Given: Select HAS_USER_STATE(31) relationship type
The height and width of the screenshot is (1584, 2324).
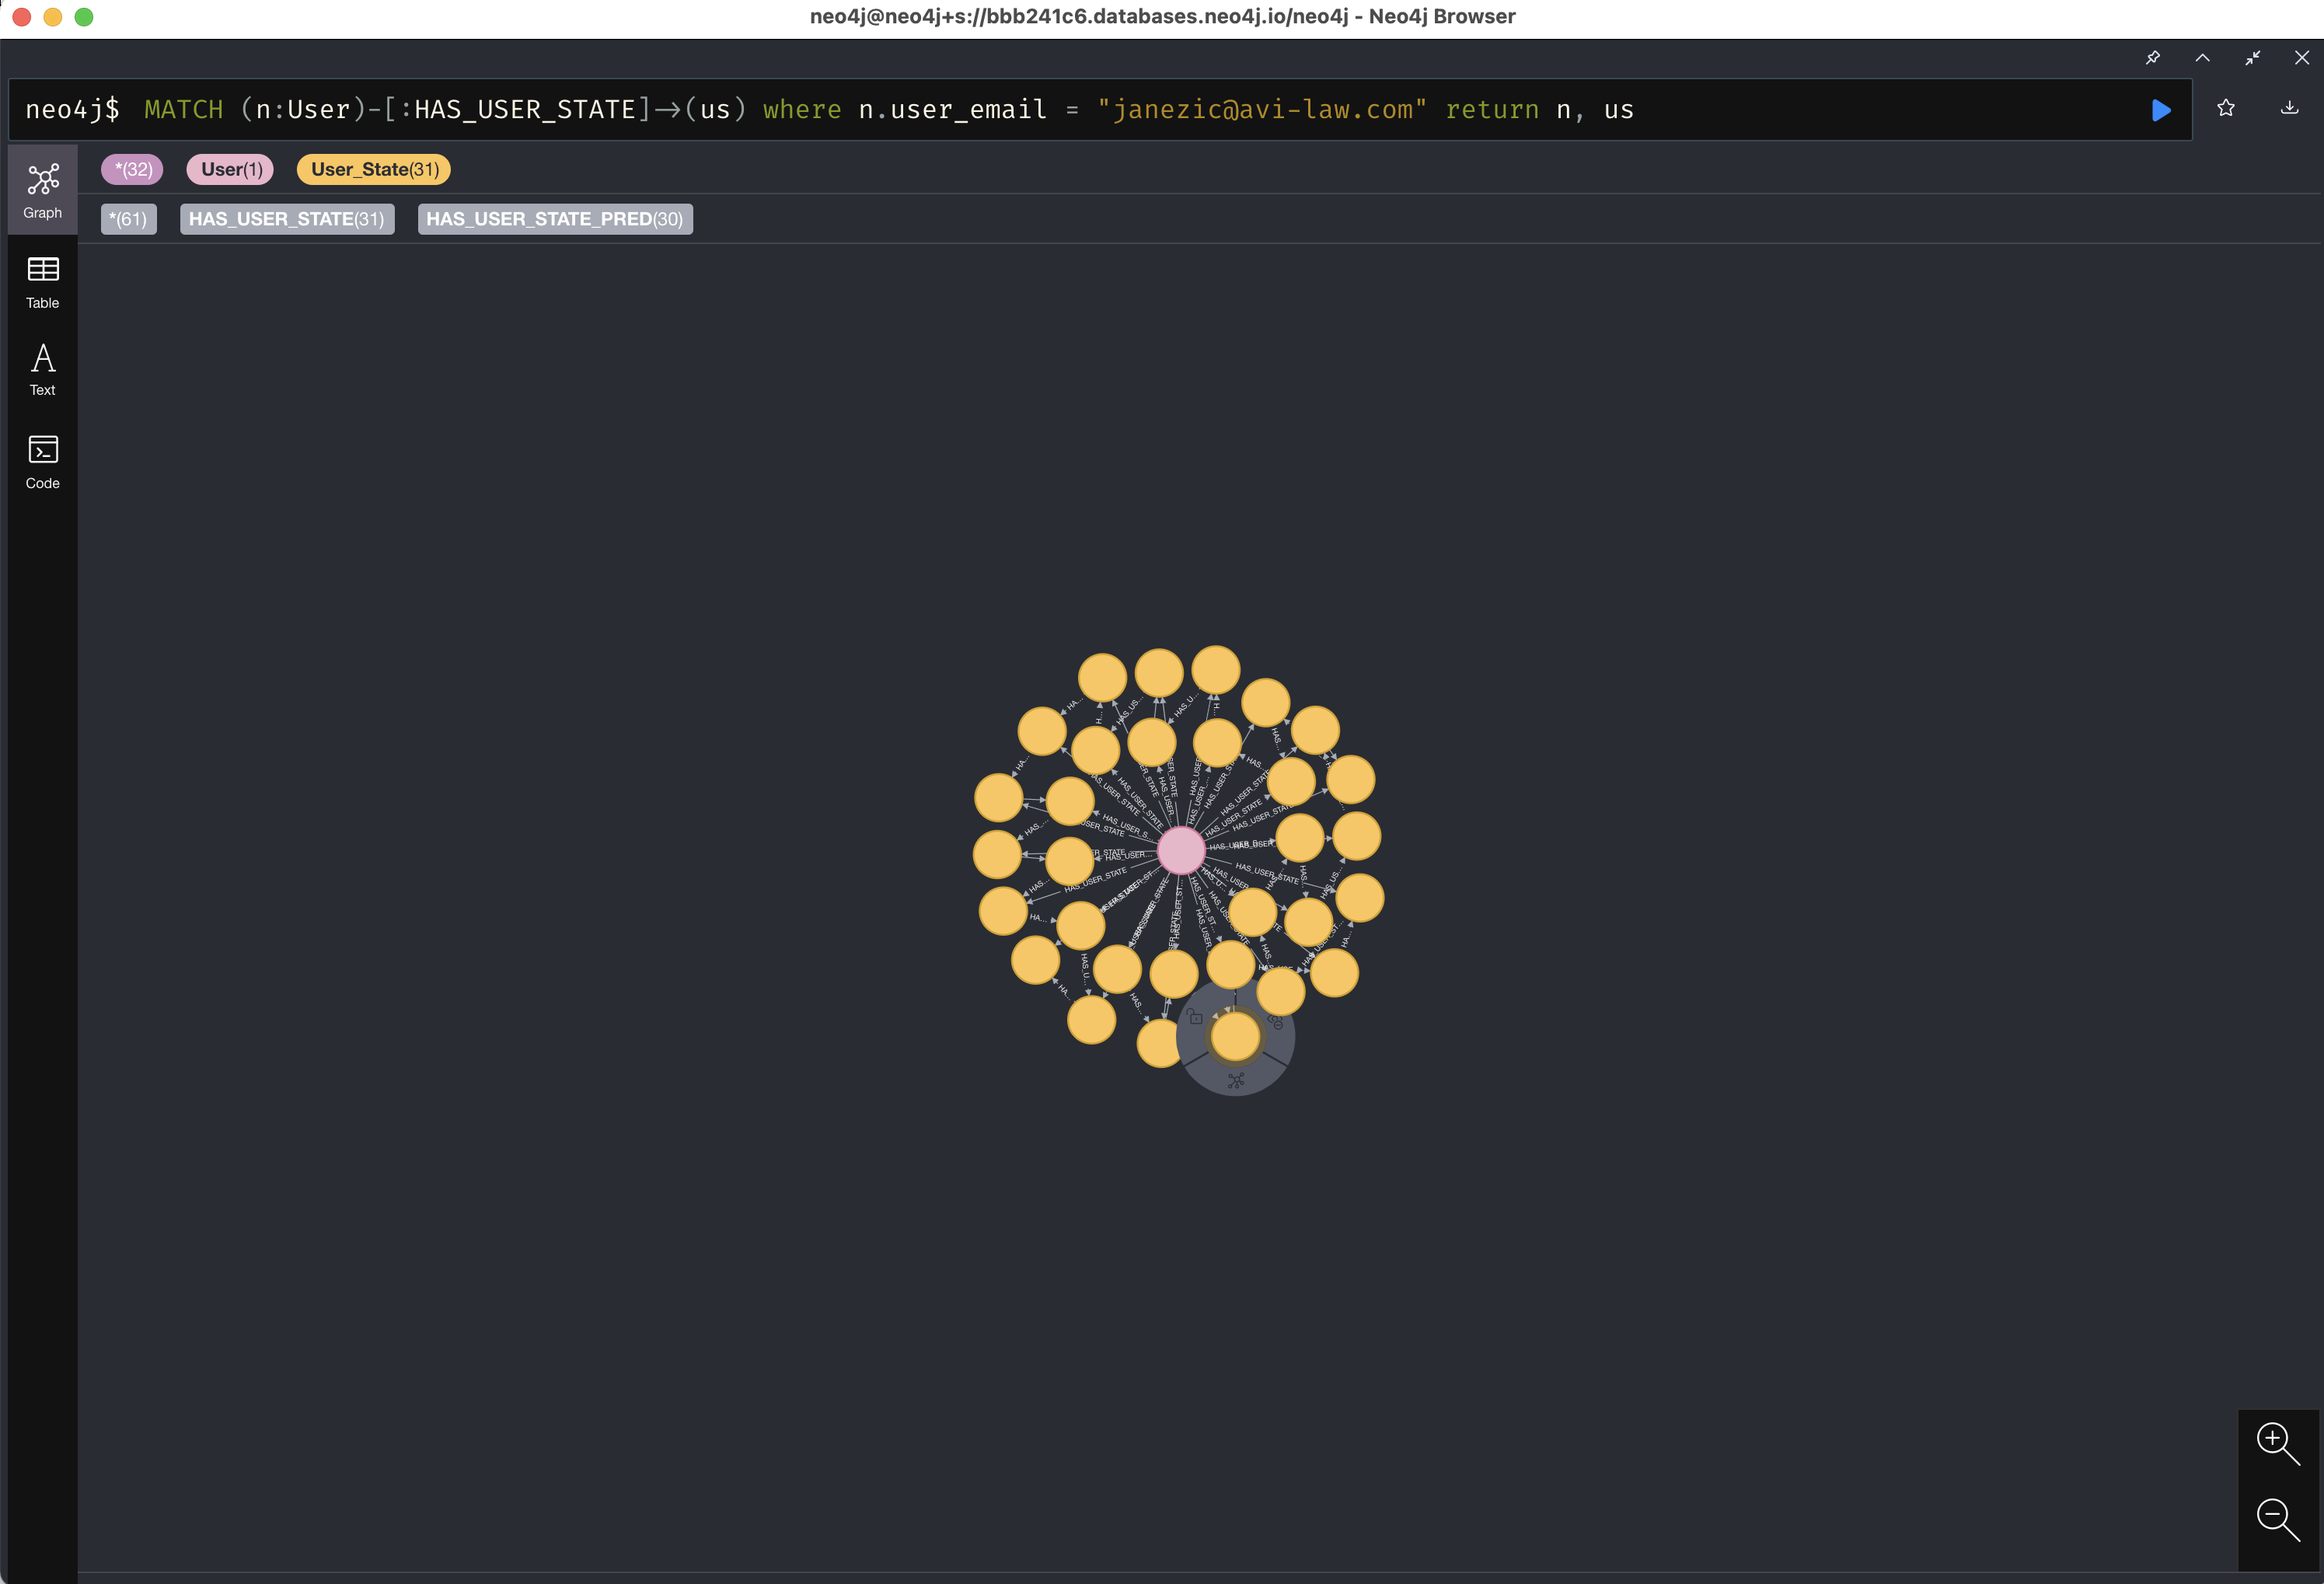Looking at the screenshot, I should [287, 219].
